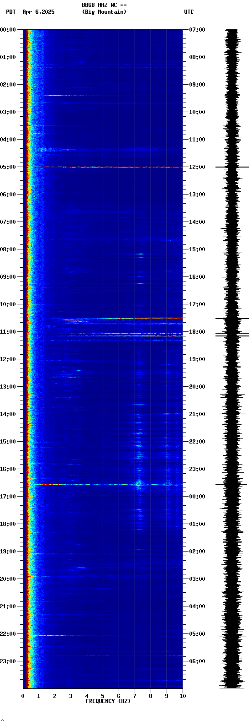Click the frequency axis tick '5'

coord(103,696)
